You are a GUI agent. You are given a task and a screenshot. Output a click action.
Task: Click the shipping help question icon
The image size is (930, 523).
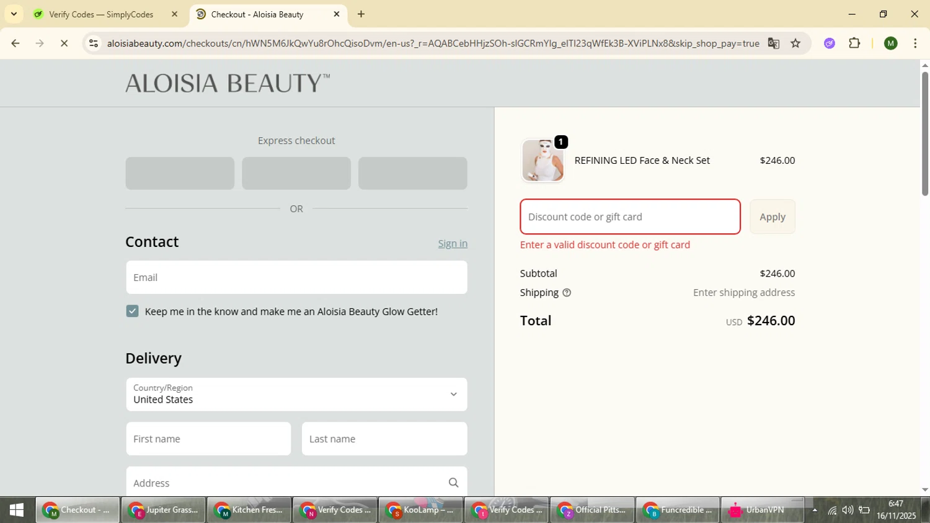(x=566, y=293)
